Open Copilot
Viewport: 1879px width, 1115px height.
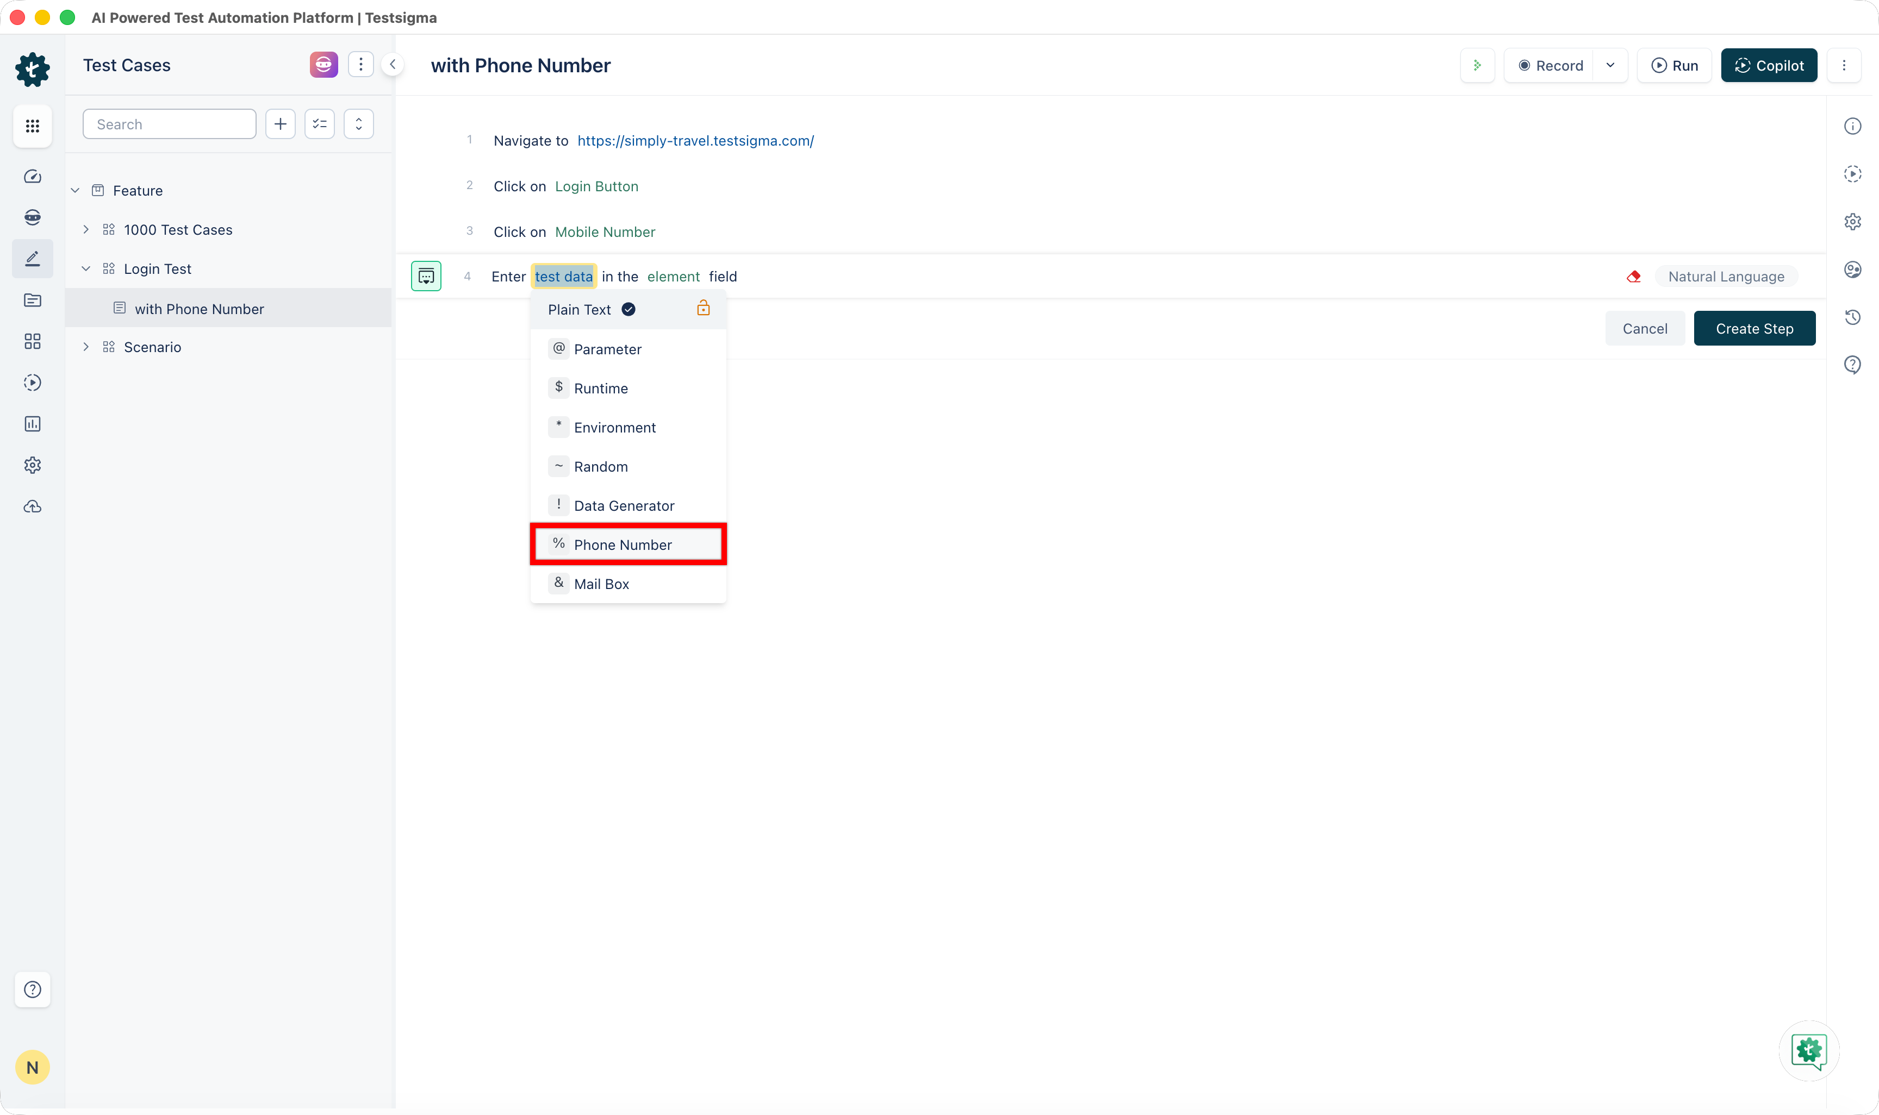tap(1769, 65)
